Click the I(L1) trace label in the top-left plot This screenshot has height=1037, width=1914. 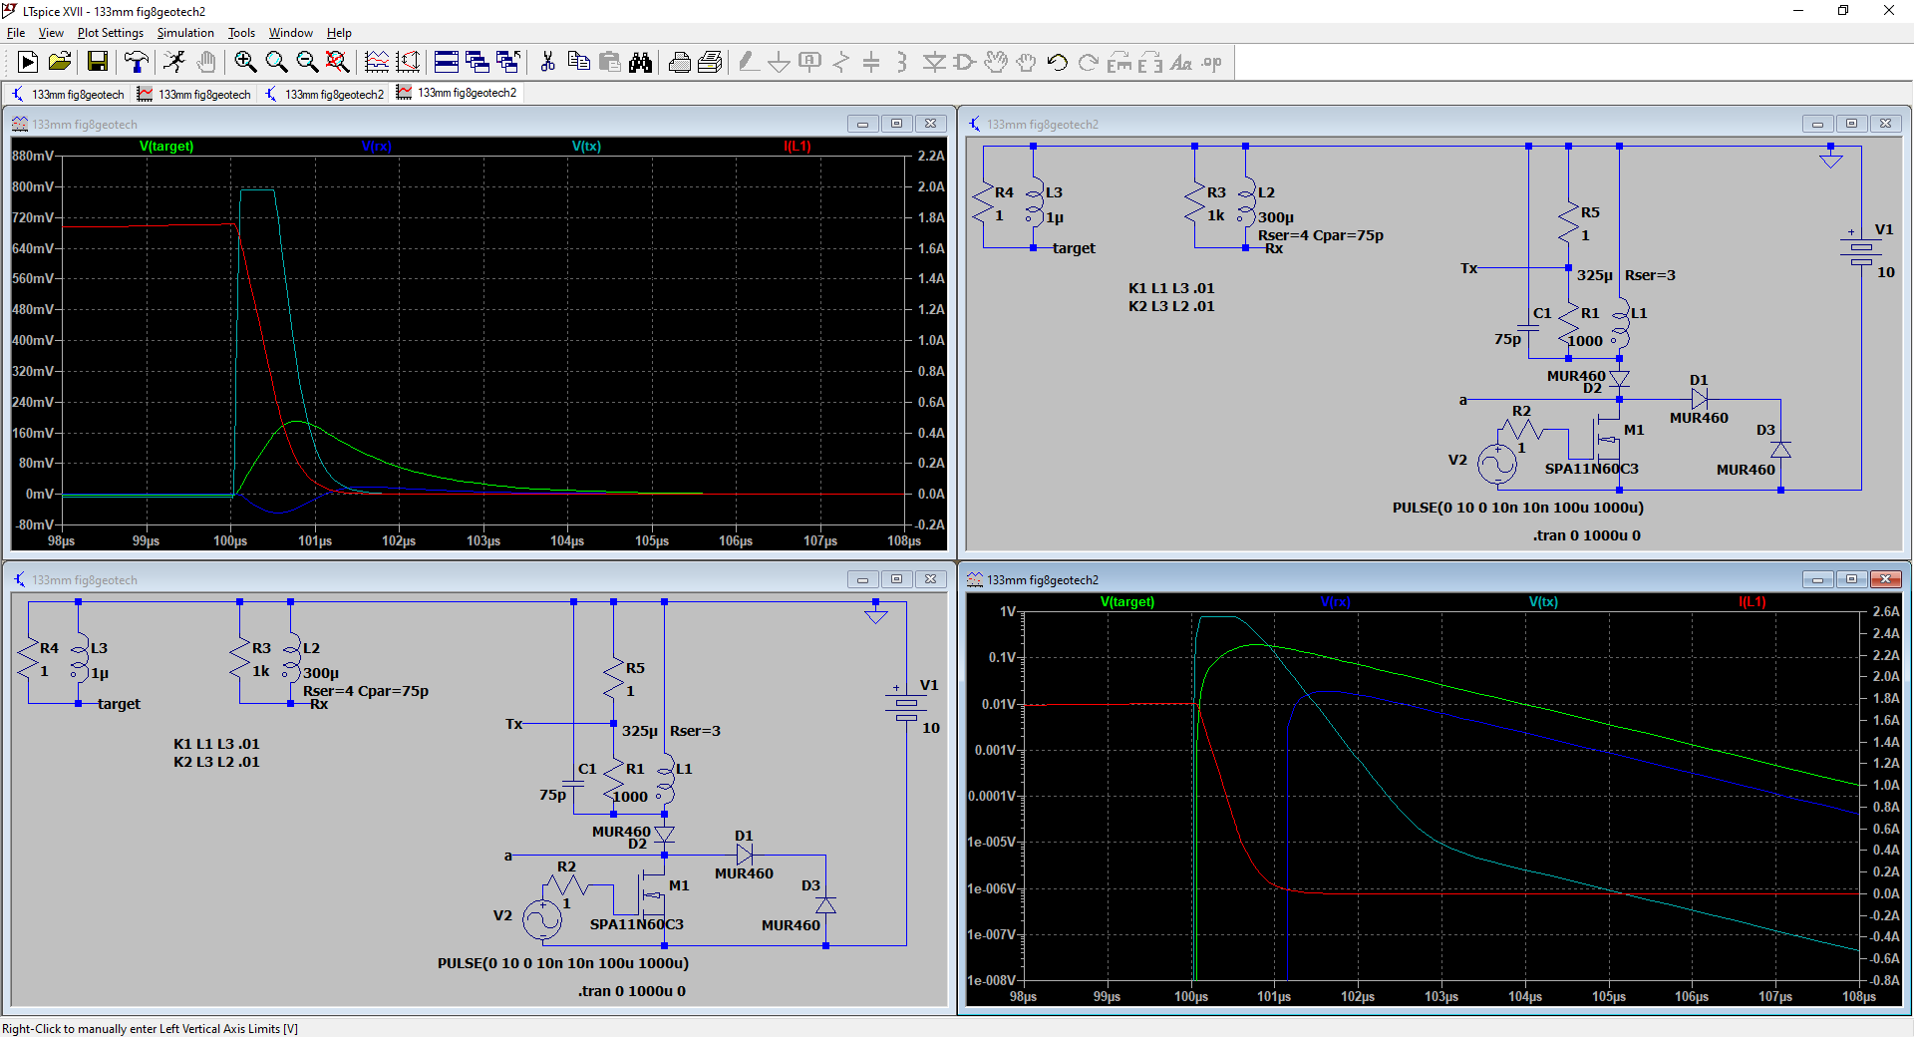(x=797, y=147)
